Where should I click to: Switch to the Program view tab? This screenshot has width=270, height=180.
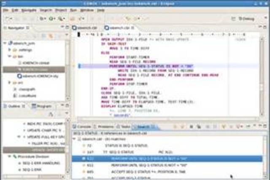click(42, 106)
